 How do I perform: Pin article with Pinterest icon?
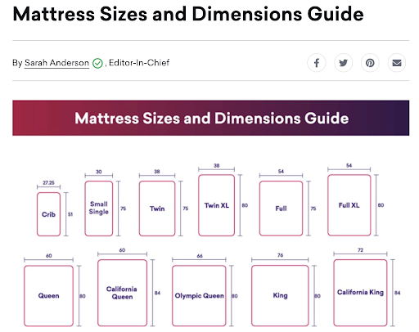coord(370,63)
